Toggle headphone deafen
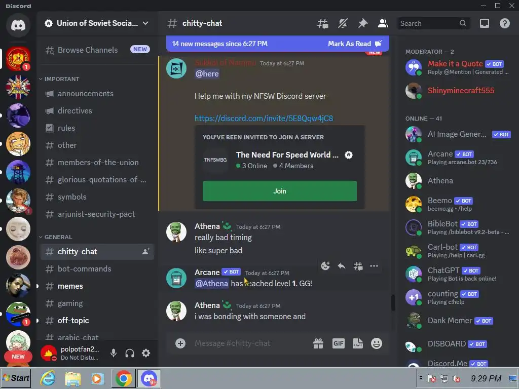This screenshot has height=389, width=519. pos(130,353)
